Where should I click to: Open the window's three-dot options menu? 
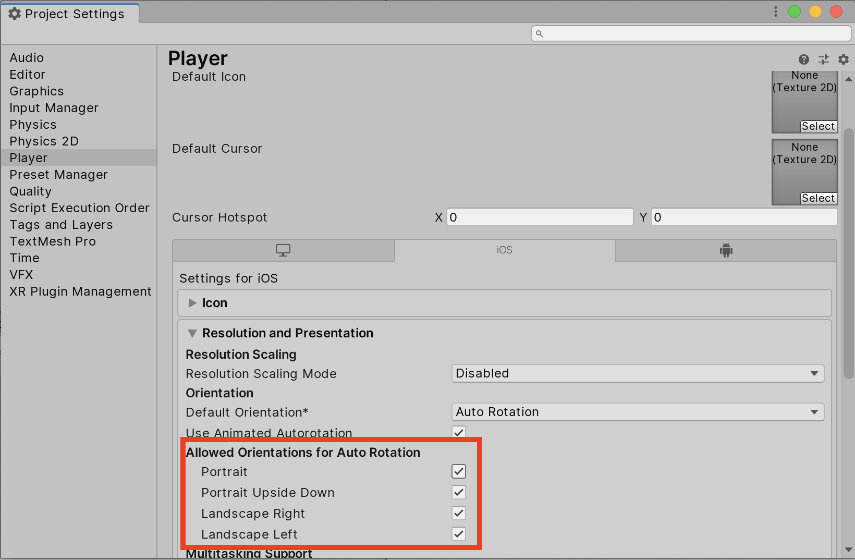[776, 12]
